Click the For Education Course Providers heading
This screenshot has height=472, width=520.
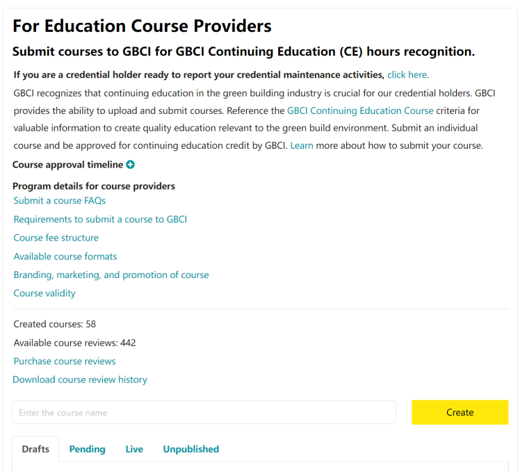(x=142, y=26)
